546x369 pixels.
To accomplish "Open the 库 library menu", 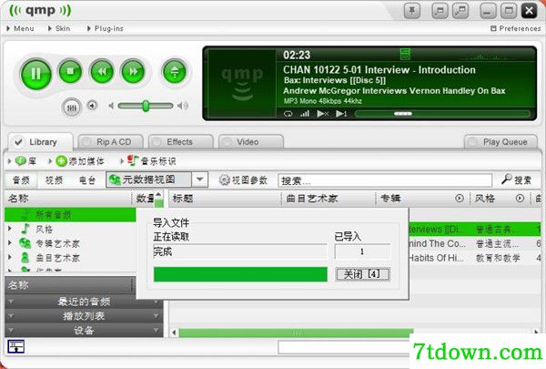I will point(22,161).
